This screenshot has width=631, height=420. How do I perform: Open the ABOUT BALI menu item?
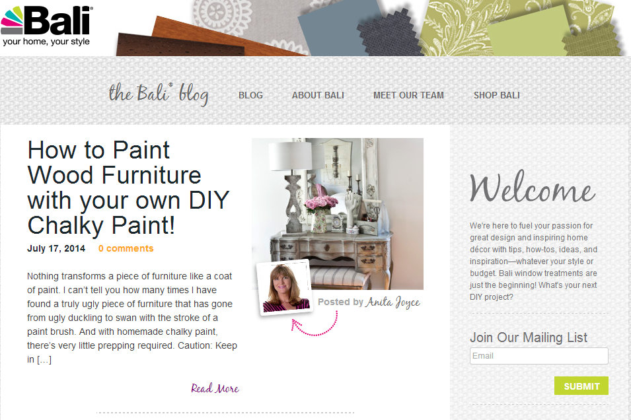[x=318, y=95]
